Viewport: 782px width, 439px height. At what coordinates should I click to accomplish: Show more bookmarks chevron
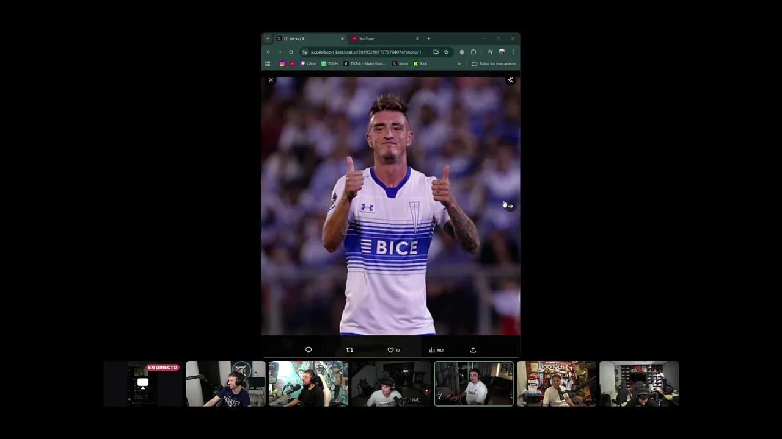pos(459,63)
